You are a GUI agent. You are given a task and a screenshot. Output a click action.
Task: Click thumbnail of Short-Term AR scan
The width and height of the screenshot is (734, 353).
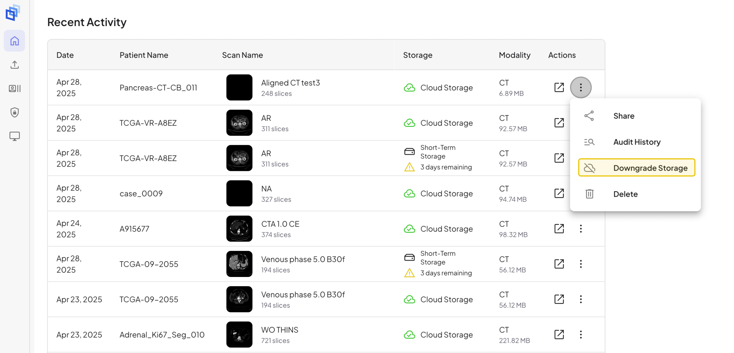click(x=239, y=158)
